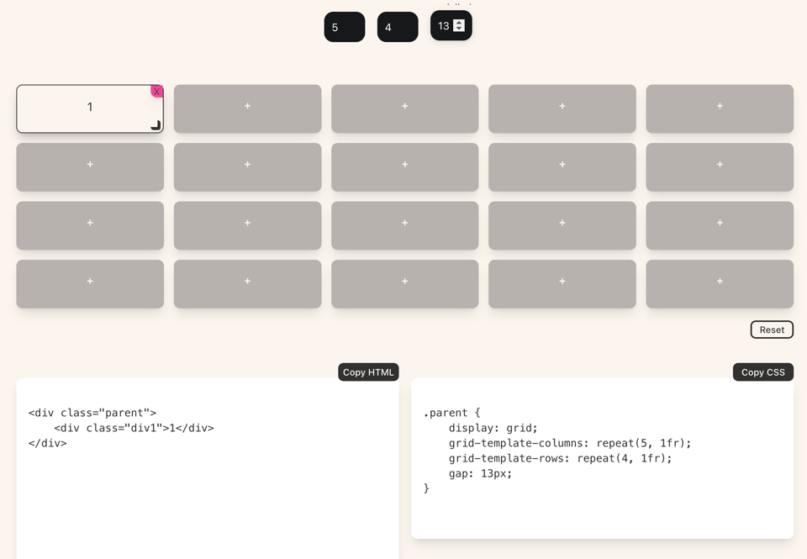Click plus in first row, third column cell
This screenshot has height=559, width=807.
click(404, 108)
